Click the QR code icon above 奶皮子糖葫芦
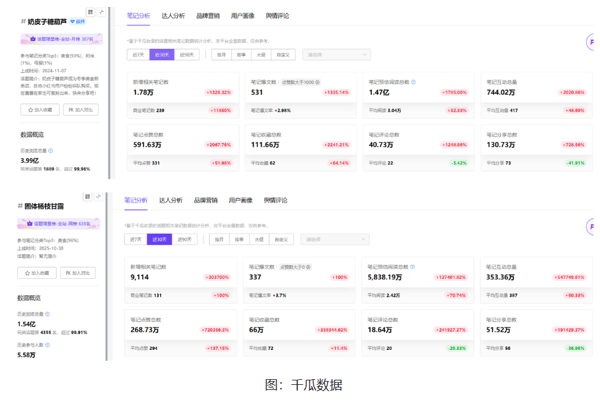This screenshot has width=600, height=402. point(90,12)
